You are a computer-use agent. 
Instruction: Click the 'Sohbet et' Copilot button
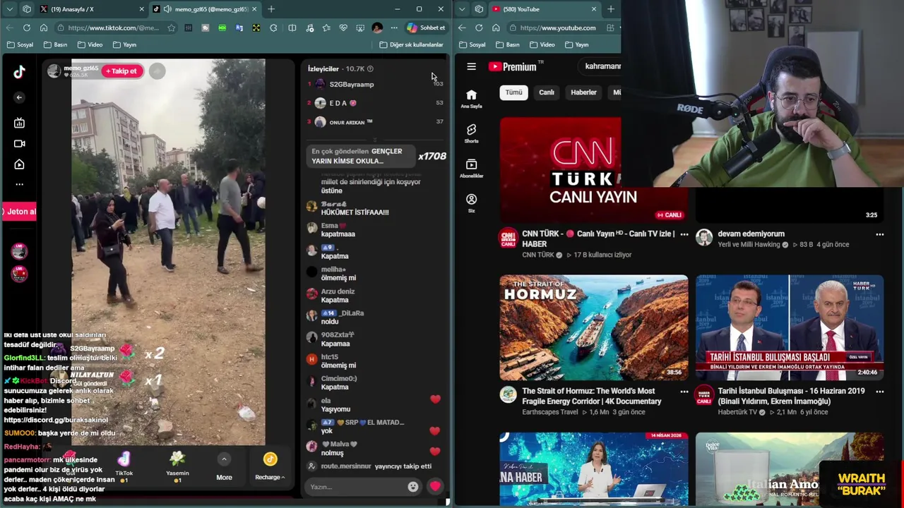426,28
